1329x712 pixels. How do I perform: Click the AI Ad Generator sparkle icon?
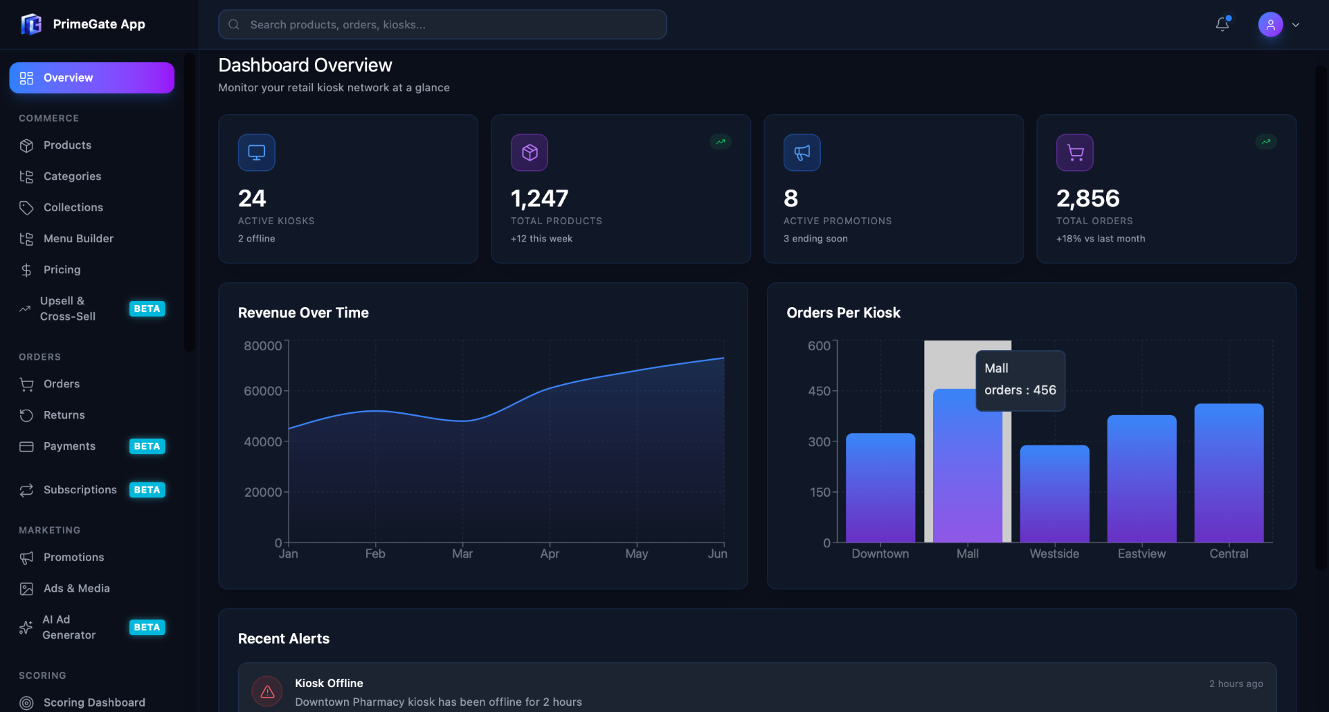click(26, 628)
